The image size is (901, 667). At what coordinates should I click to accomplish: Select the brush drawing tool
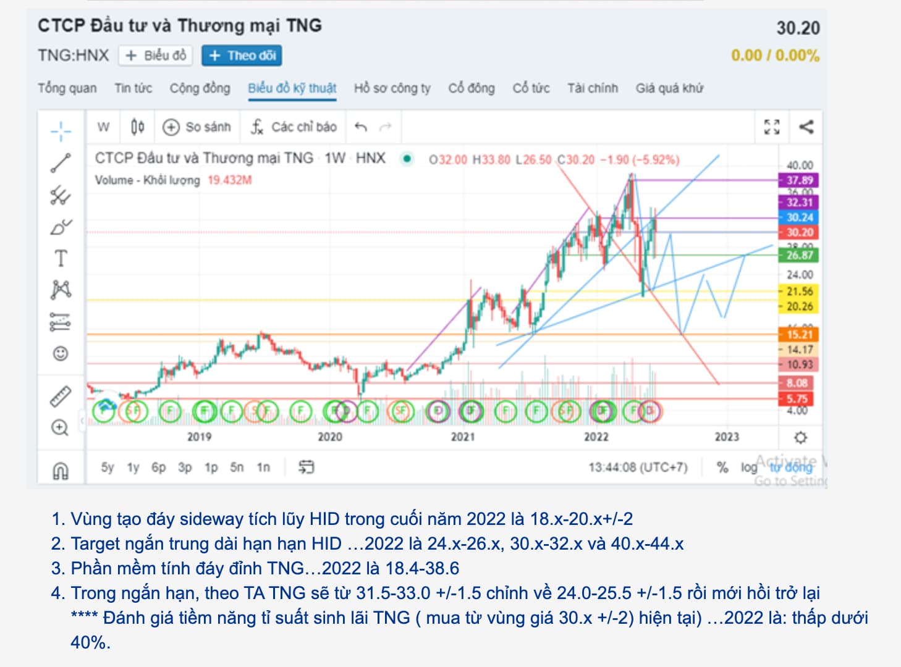point(61,227)
